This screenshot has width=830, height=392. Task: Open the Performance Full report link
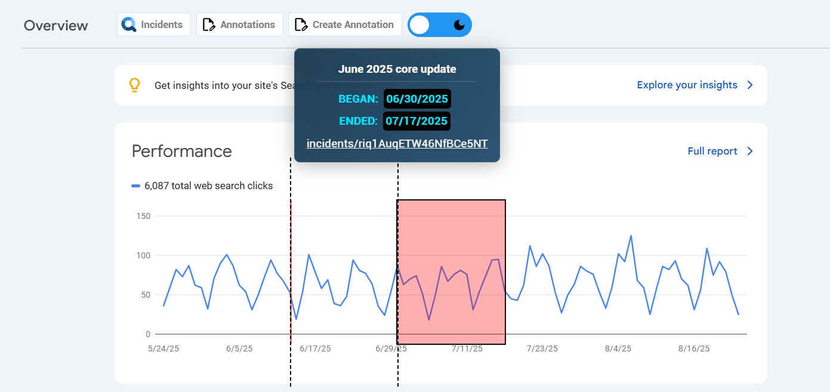pyautogui.click(x=712, y=152)
